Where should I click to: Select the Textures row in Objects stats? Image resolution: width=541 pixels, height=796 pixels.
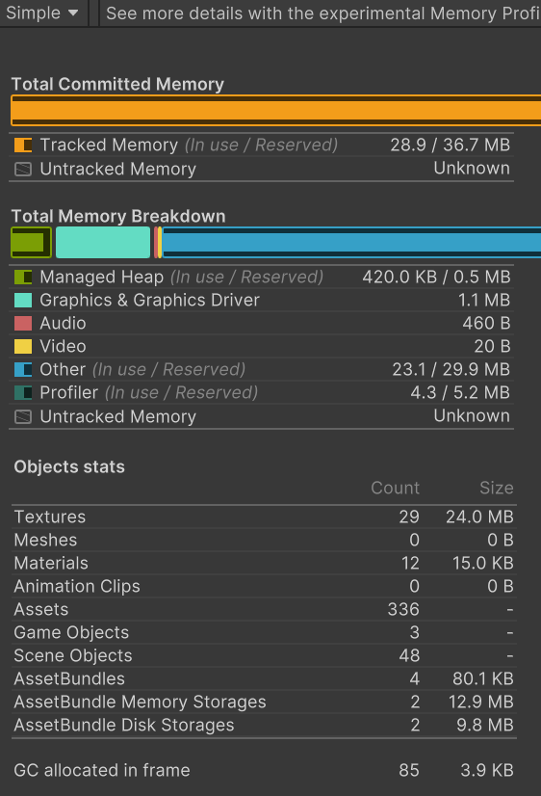(264, 517)
